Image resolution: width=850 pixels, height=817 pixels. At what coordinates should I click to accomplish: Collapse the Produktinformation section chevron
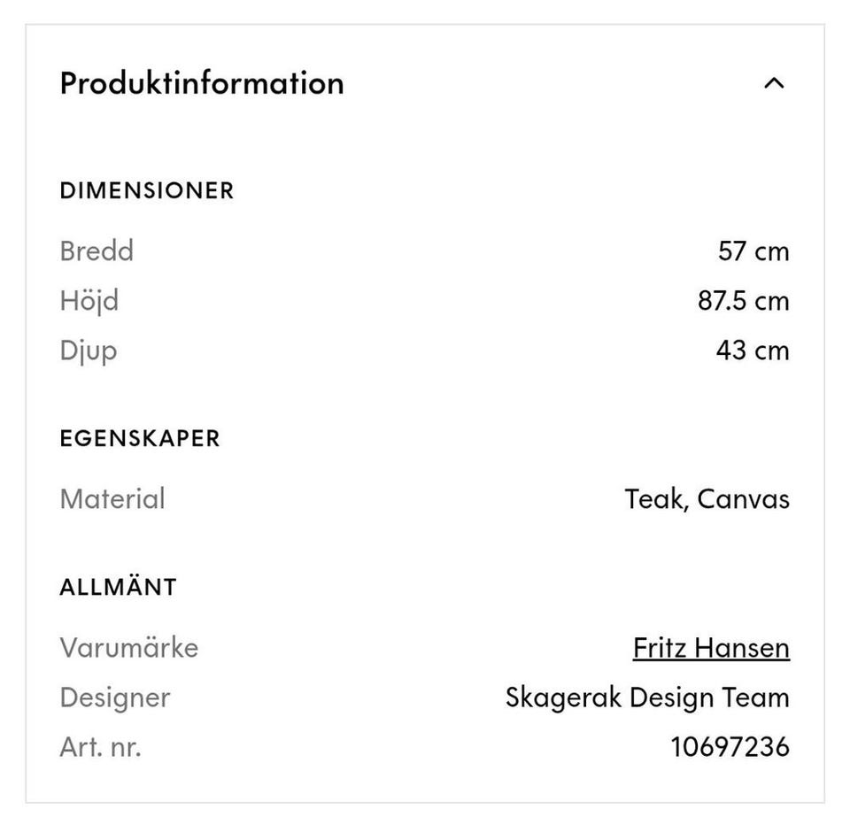[774, 83]
